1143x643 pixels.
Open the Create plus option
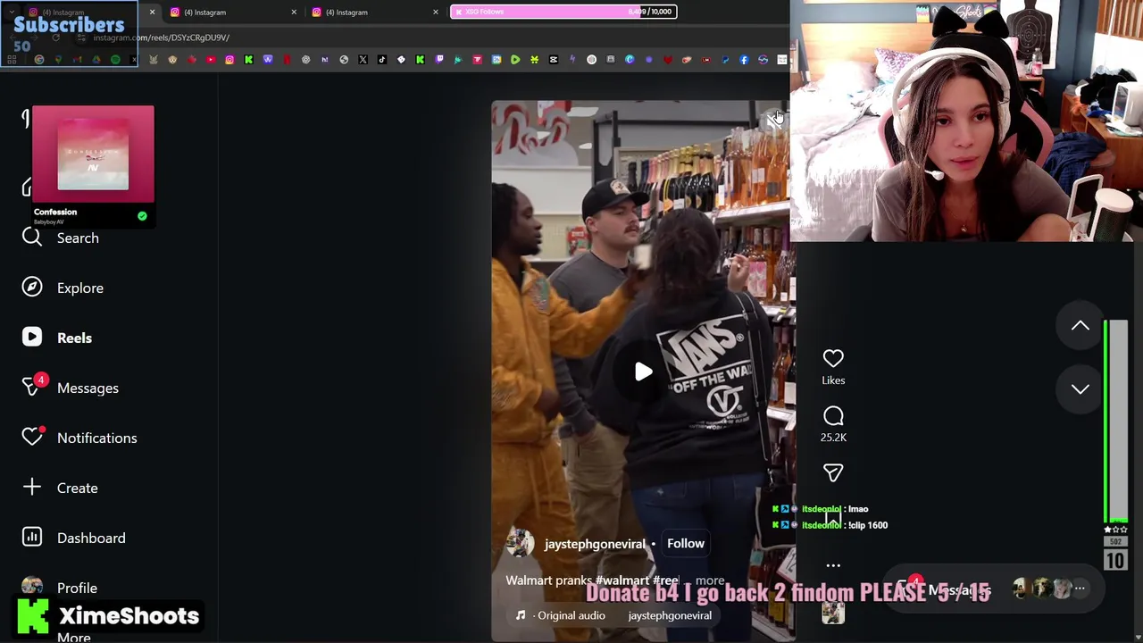click(x=60, y=488)
